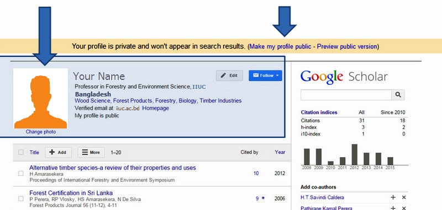This screenshot has width=442, height=210.
Task: Focus the Google Scholar search field
Action: click(x=346, y=95)
